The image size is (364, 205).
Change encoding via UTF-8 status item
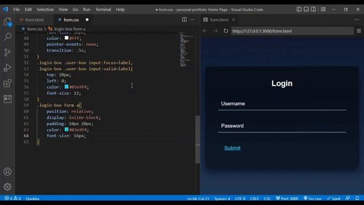pyautogui.click(x=240, y=199)
